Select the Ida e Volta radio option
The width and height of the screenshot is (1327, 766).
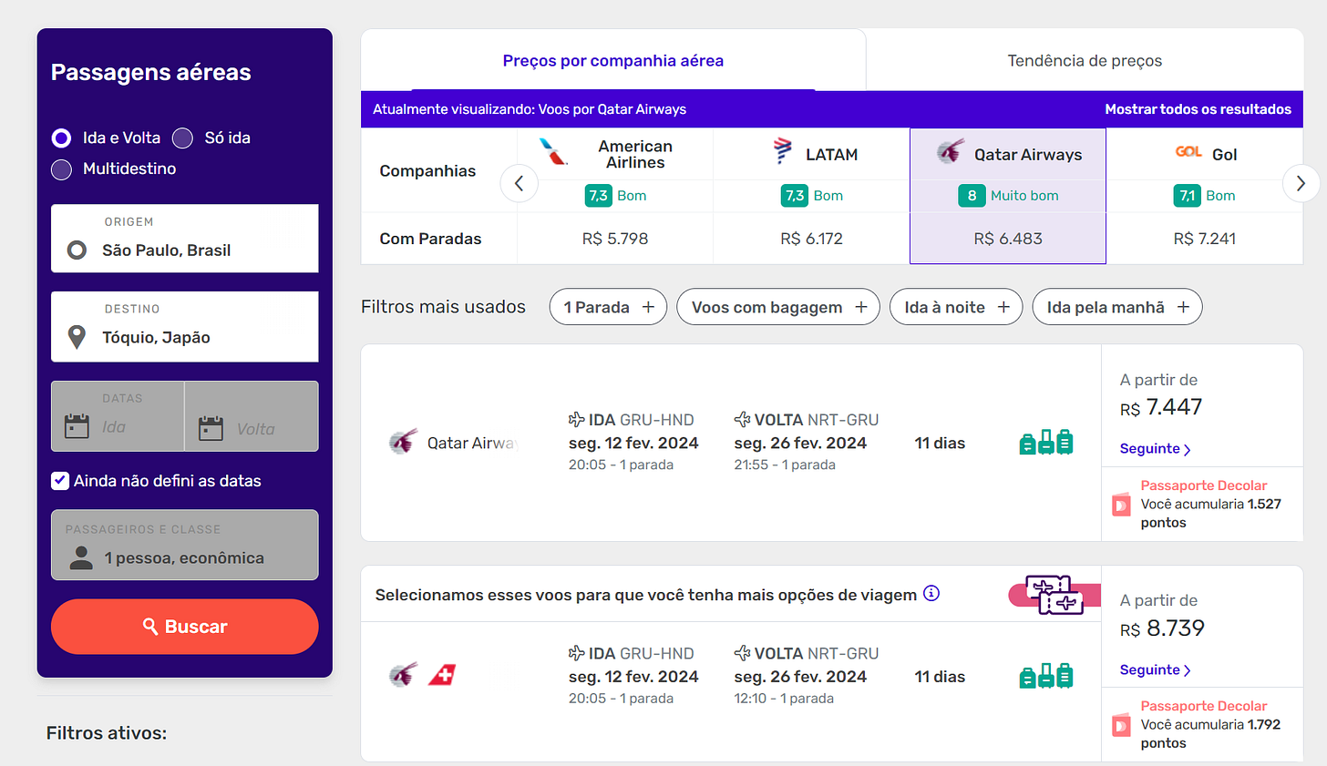[x=61, y=138]
